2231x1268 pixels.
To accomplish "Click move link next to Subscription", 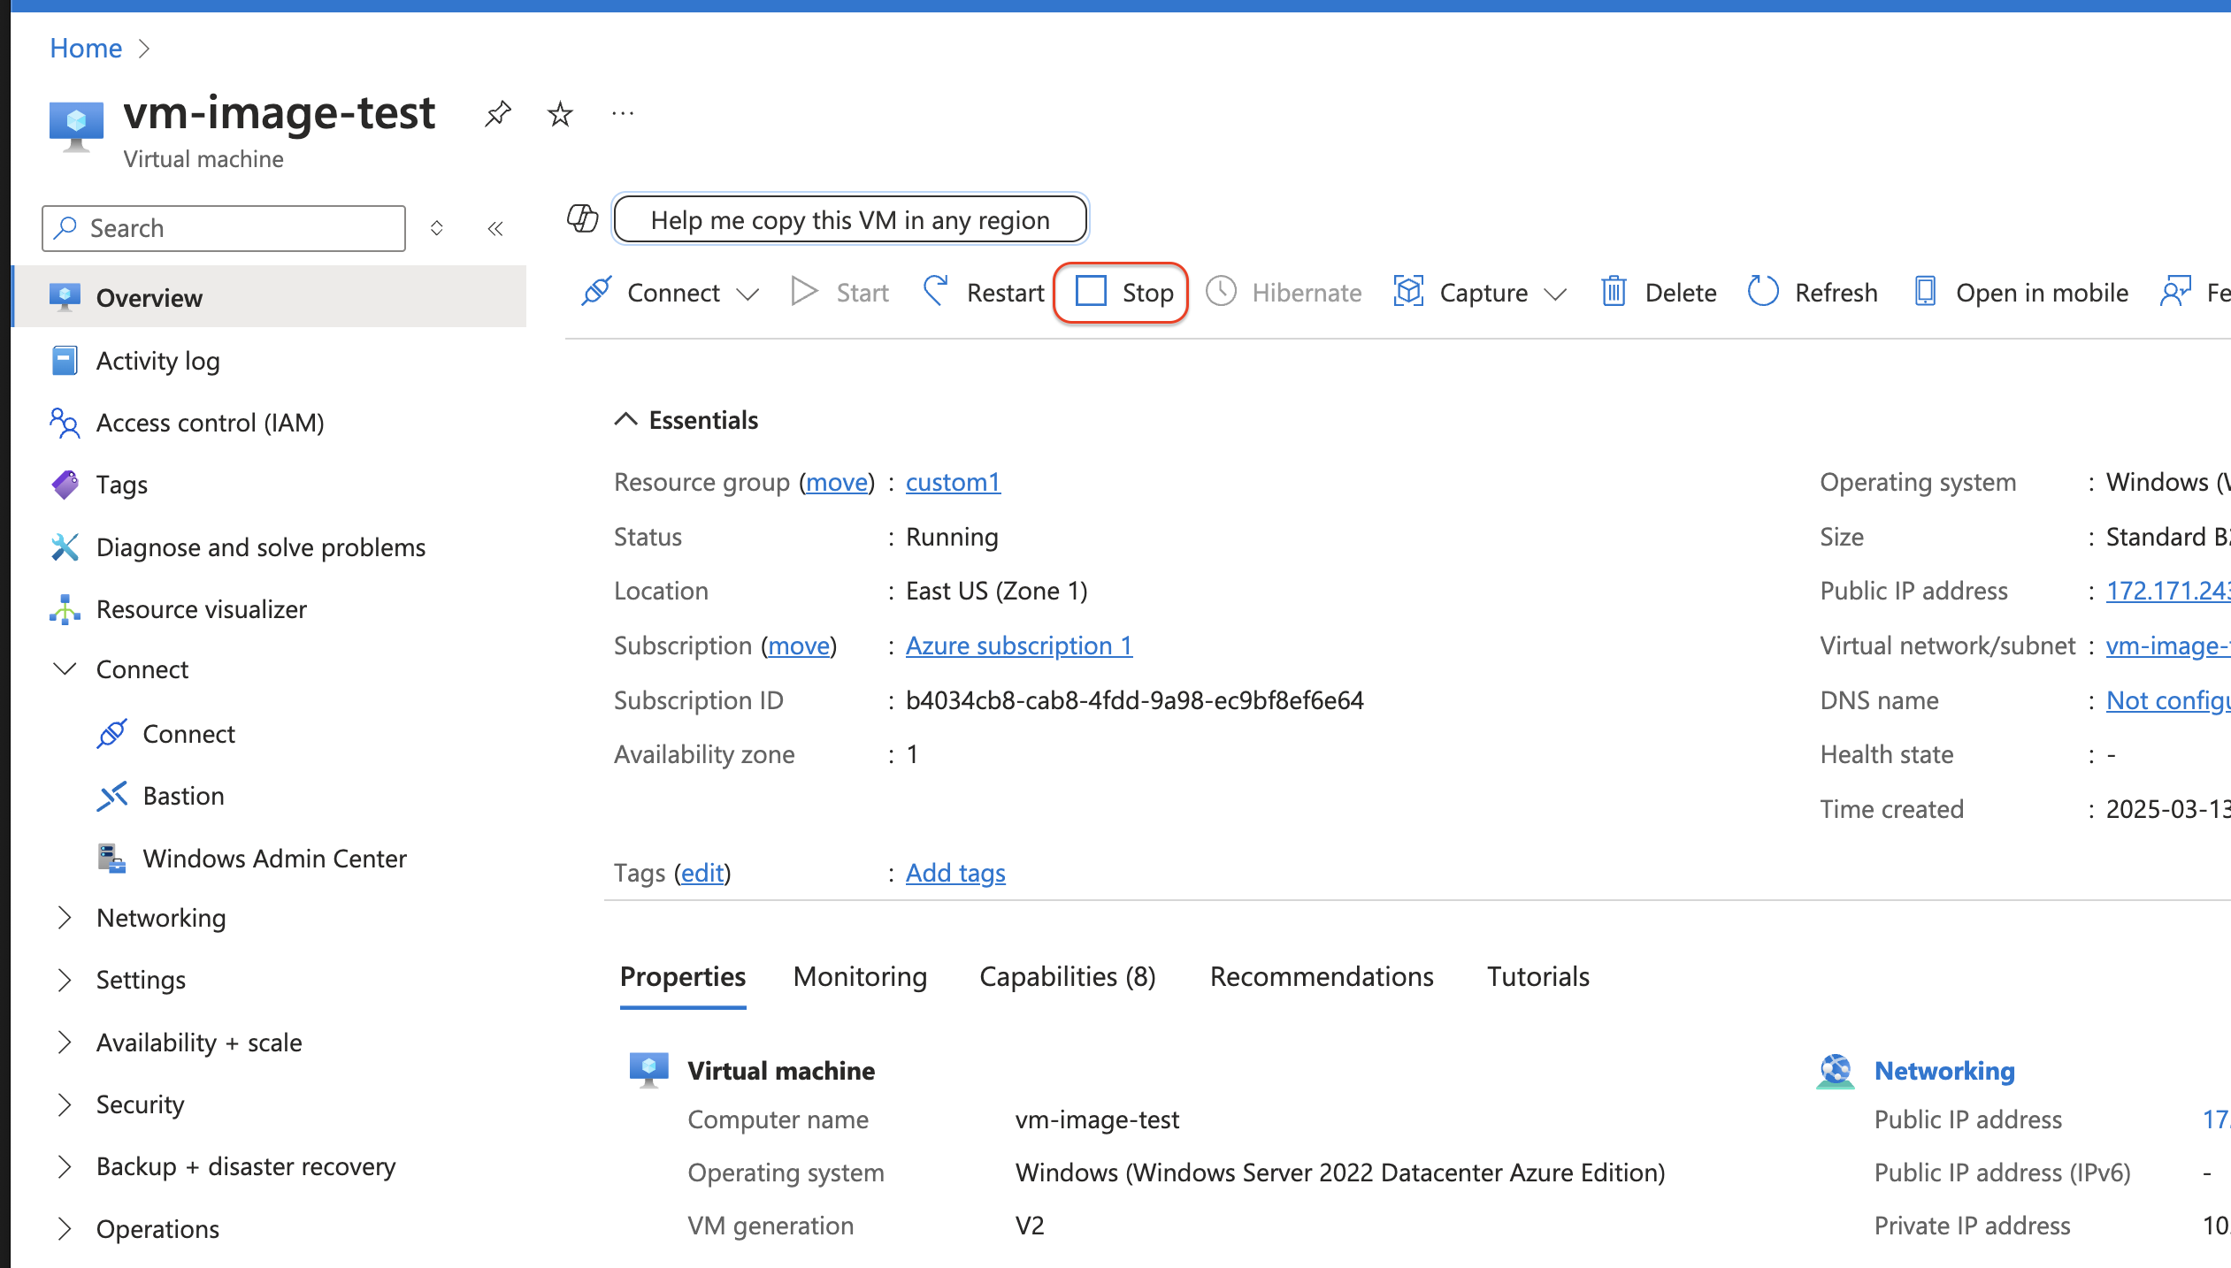I will coord(799,645).
